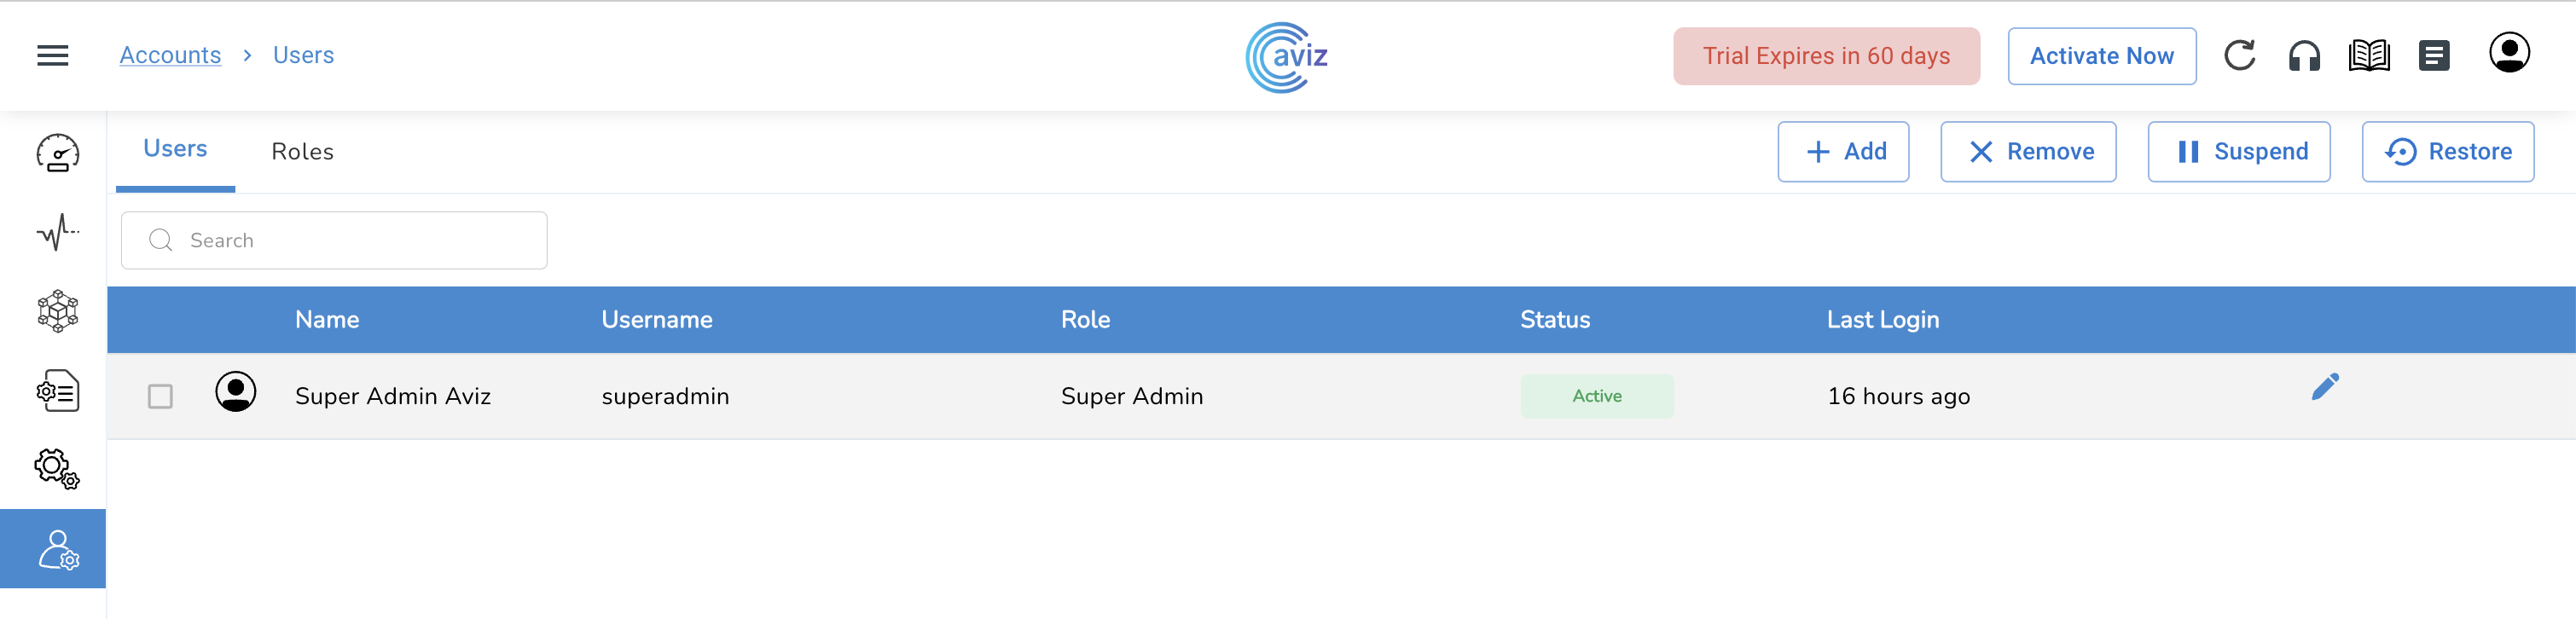Open the documentation book icon

tap(2369, 56)
